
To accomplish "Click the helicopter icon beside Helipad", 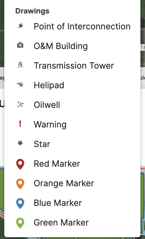I will [x=20, y=85].
